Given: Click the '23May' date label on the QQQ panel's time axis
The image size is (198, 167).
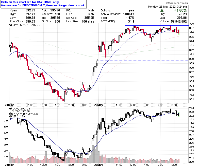Looking at the screenshot, I should pyautogui.click(x=99, y=165).
